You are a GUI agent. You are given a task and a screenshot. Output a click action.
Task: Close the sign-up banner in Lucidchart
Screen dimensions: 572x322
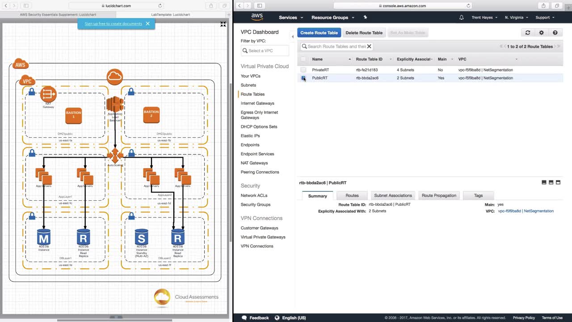[x=147, y=24]
